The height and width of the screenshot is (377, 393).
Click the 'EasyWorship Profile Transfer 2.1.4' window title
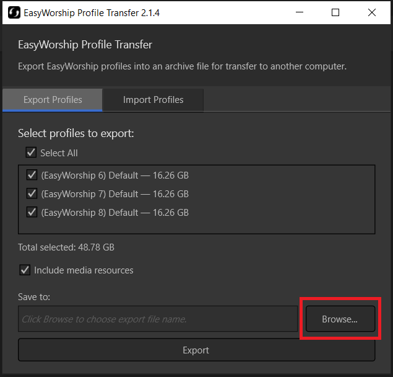coord(92,13)
